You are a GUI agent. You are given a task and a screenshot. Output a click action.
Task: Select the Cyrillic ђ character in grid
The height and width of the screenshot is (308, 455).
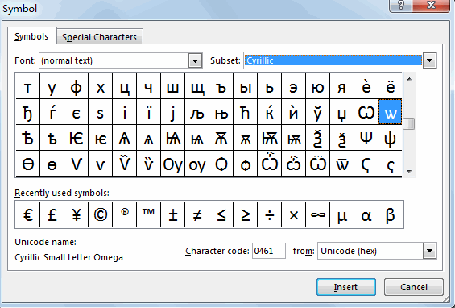point(27,112)
